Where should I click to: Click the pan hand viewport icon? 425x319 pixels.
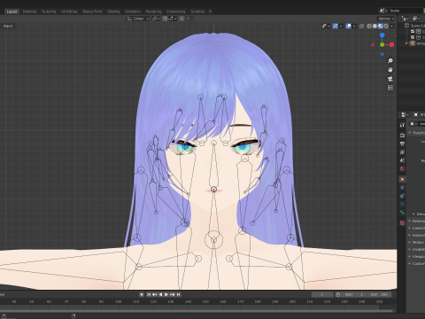click(390, 70)
